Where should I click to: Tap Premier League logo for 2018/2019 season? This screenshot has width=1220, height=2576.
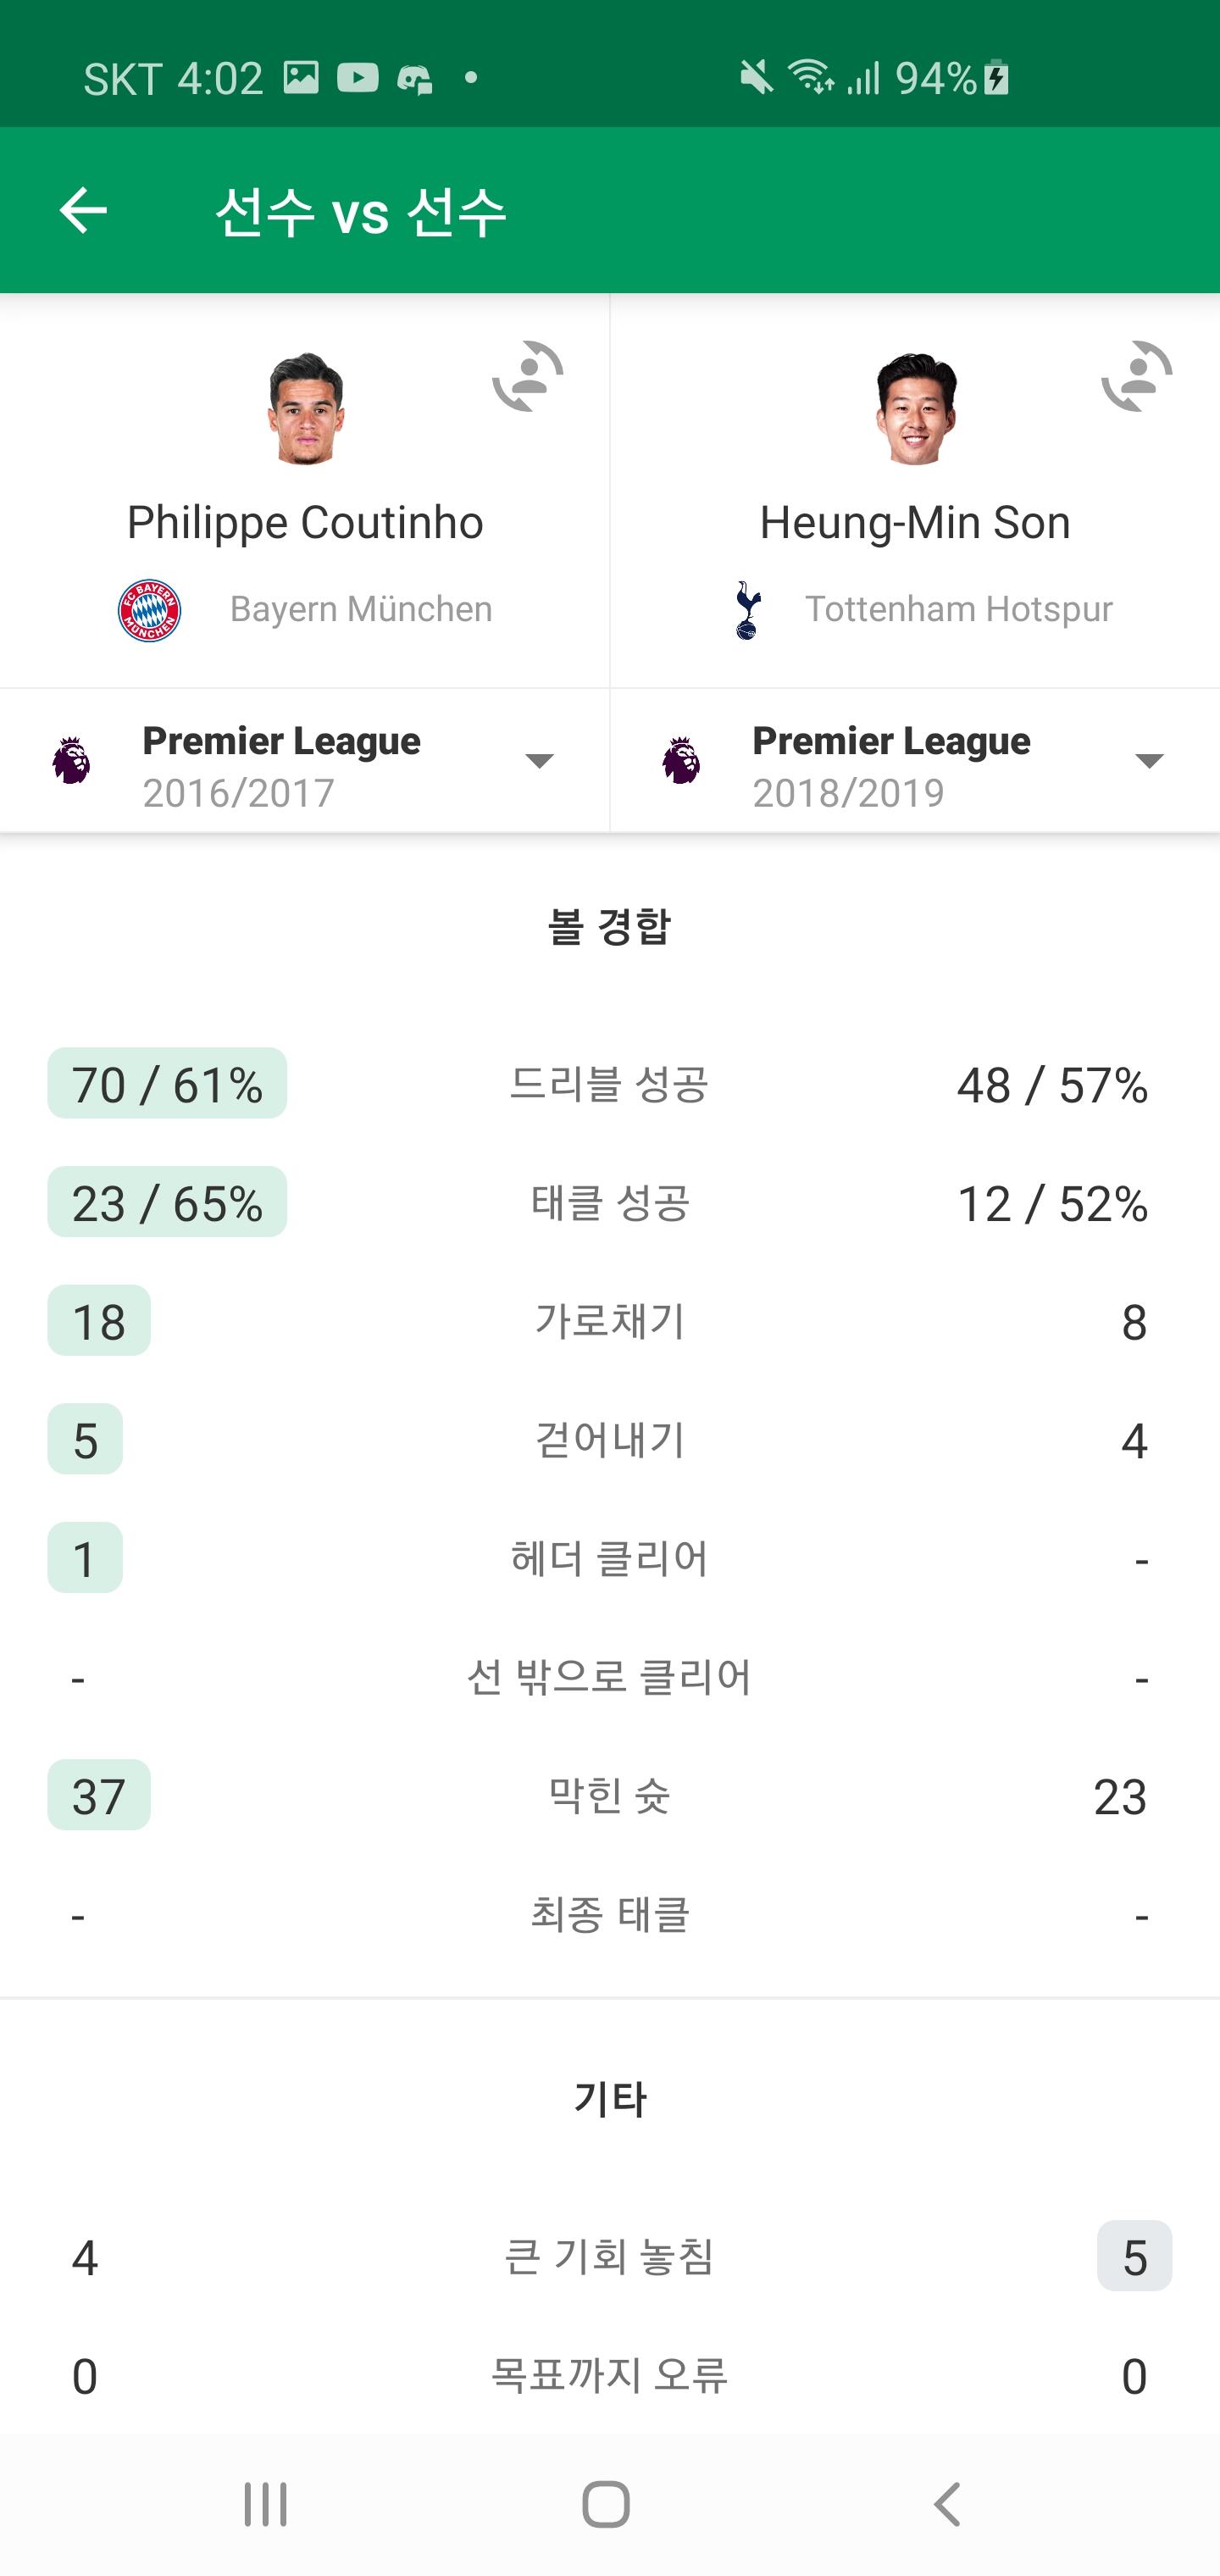pos(681,761)
